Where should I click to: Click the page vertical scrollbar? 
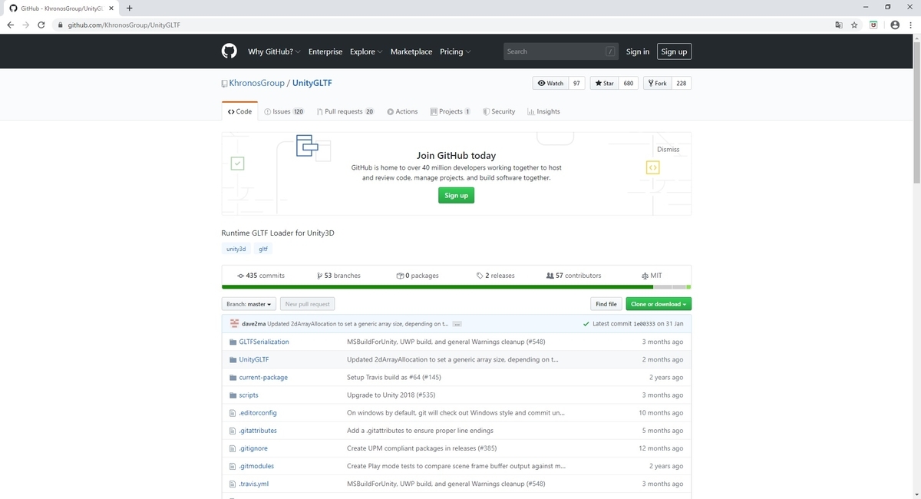pos(916,111)
